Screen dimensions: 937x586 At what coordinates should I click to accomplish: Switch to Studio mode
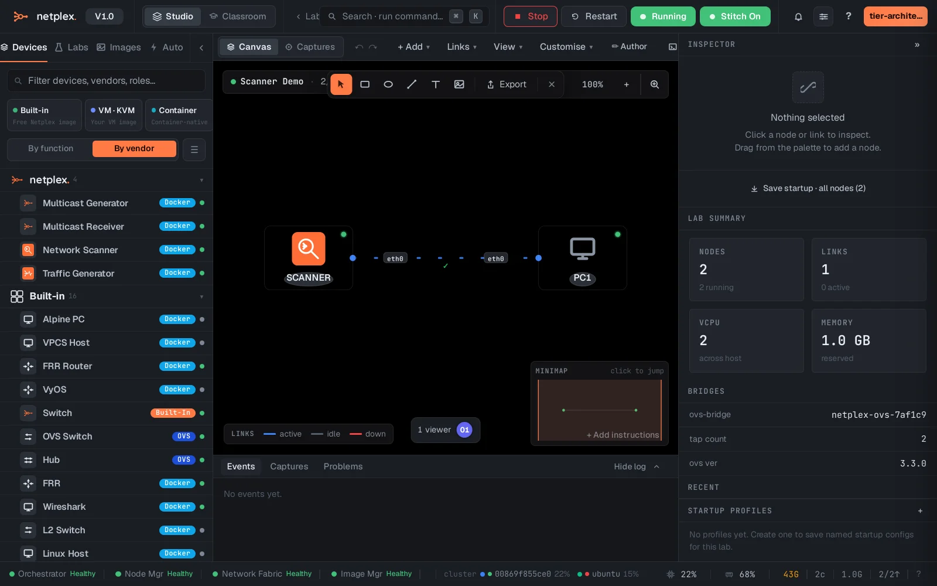pos(173,16)
